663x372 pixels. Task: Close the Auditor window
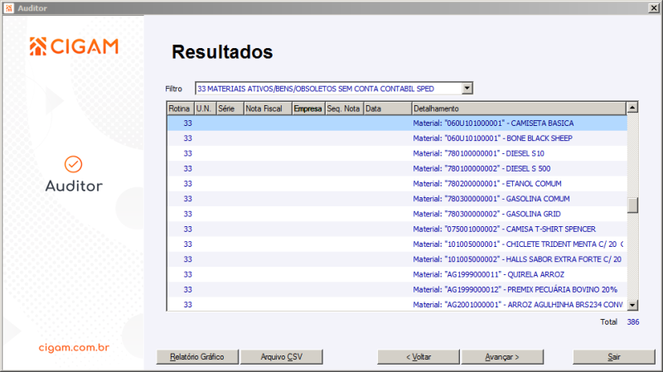(654, 8)
